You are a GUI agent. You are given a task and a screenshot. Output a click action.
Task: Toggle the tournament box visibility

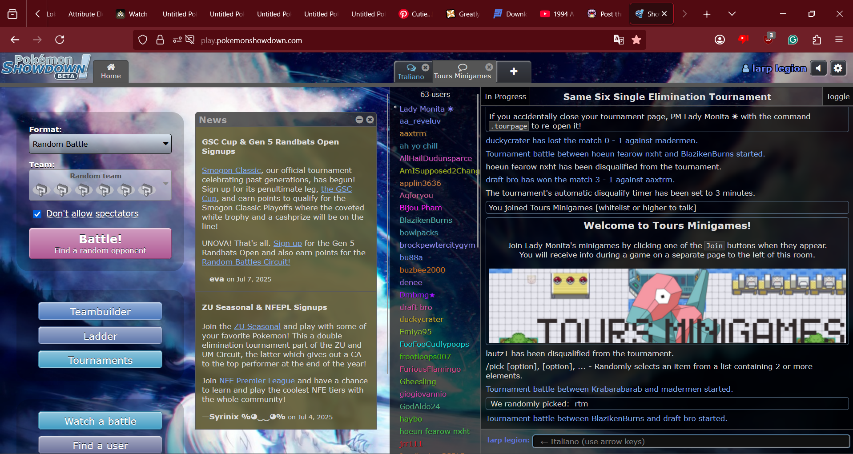pos(837,96)
